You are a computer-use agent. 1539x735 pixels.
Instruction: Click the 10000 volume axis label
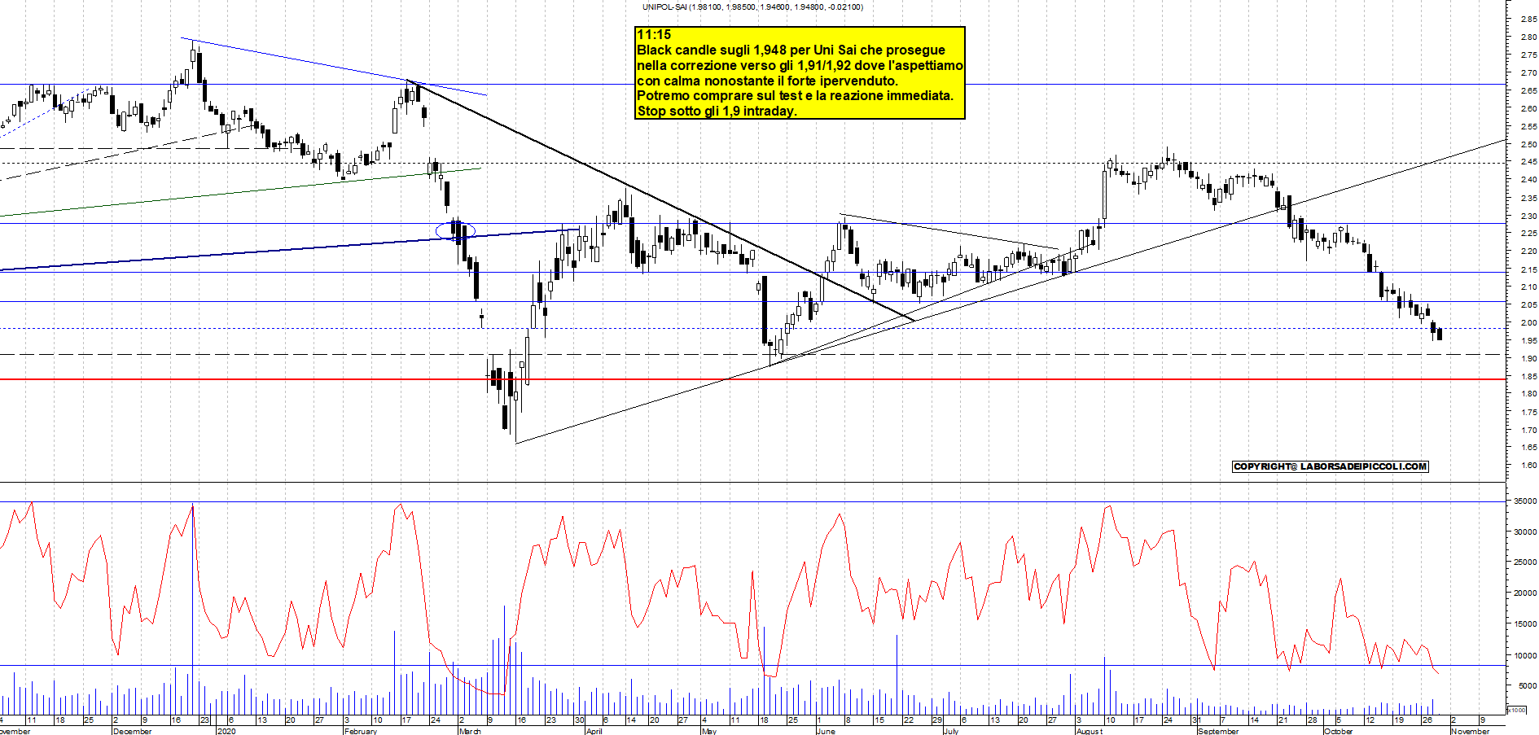click(x=1525, y=655)
